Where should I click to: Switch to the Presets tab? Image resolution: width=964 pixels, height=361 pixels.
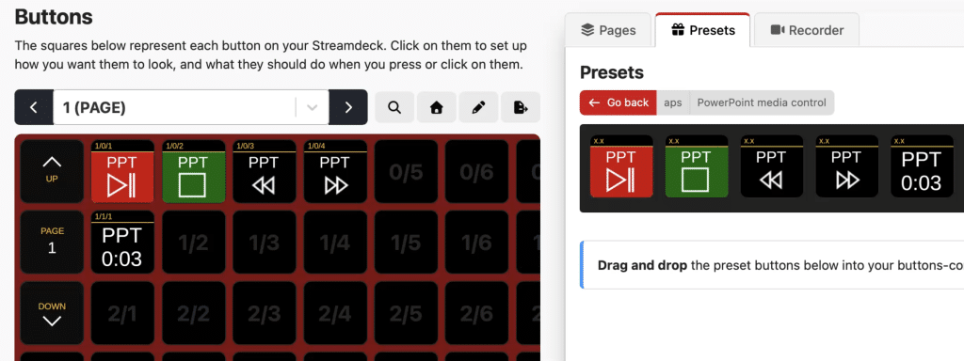[702, 30]
